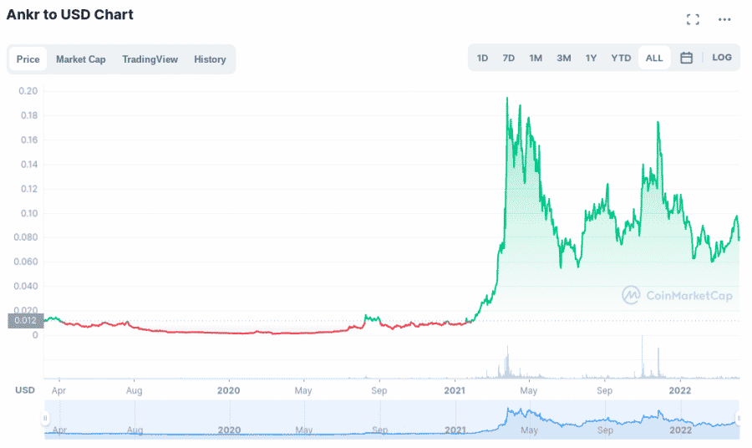
Task: Click the fullscreen expand icon
Action: pos(693,19)
